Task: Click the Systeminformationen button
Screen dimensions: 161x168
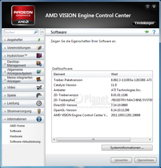Action: click(x=127, y=148)
